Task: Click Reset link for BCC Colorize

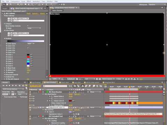Action: 29,14
